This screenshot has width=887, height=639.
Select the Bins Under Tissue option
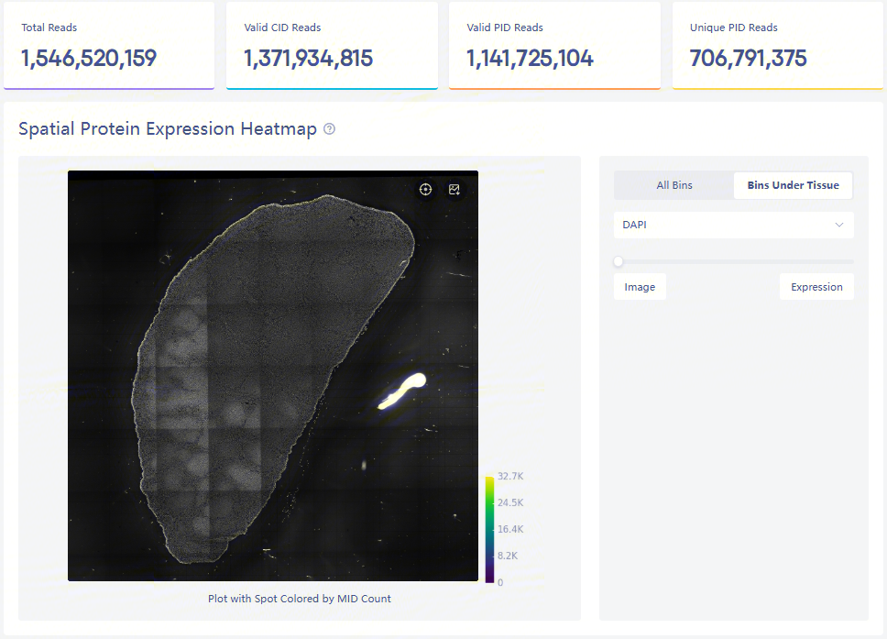pyautogui.click(x=793, y=185)
